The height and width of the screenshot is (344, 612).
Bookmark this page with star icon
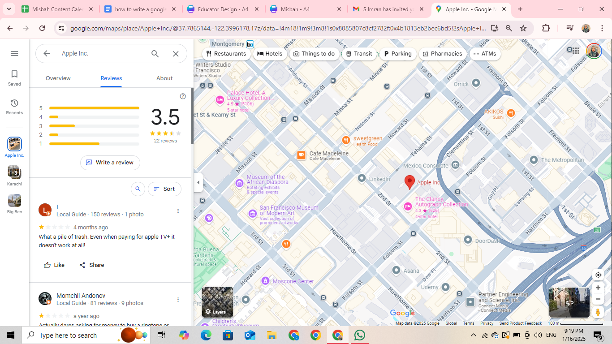[523, 28]
